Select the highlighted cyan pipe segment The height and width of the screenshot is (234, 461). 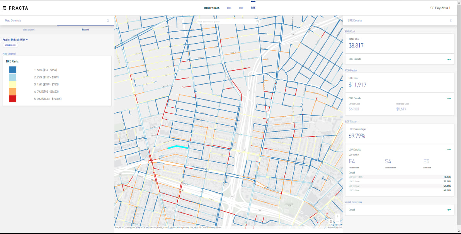click(178, 147)
